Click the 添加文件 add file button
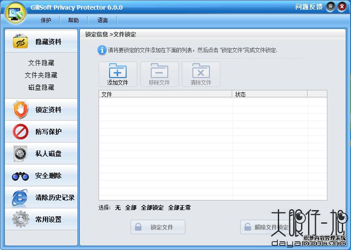The height and width of the screenshot is (250, 351). point(118,74)
